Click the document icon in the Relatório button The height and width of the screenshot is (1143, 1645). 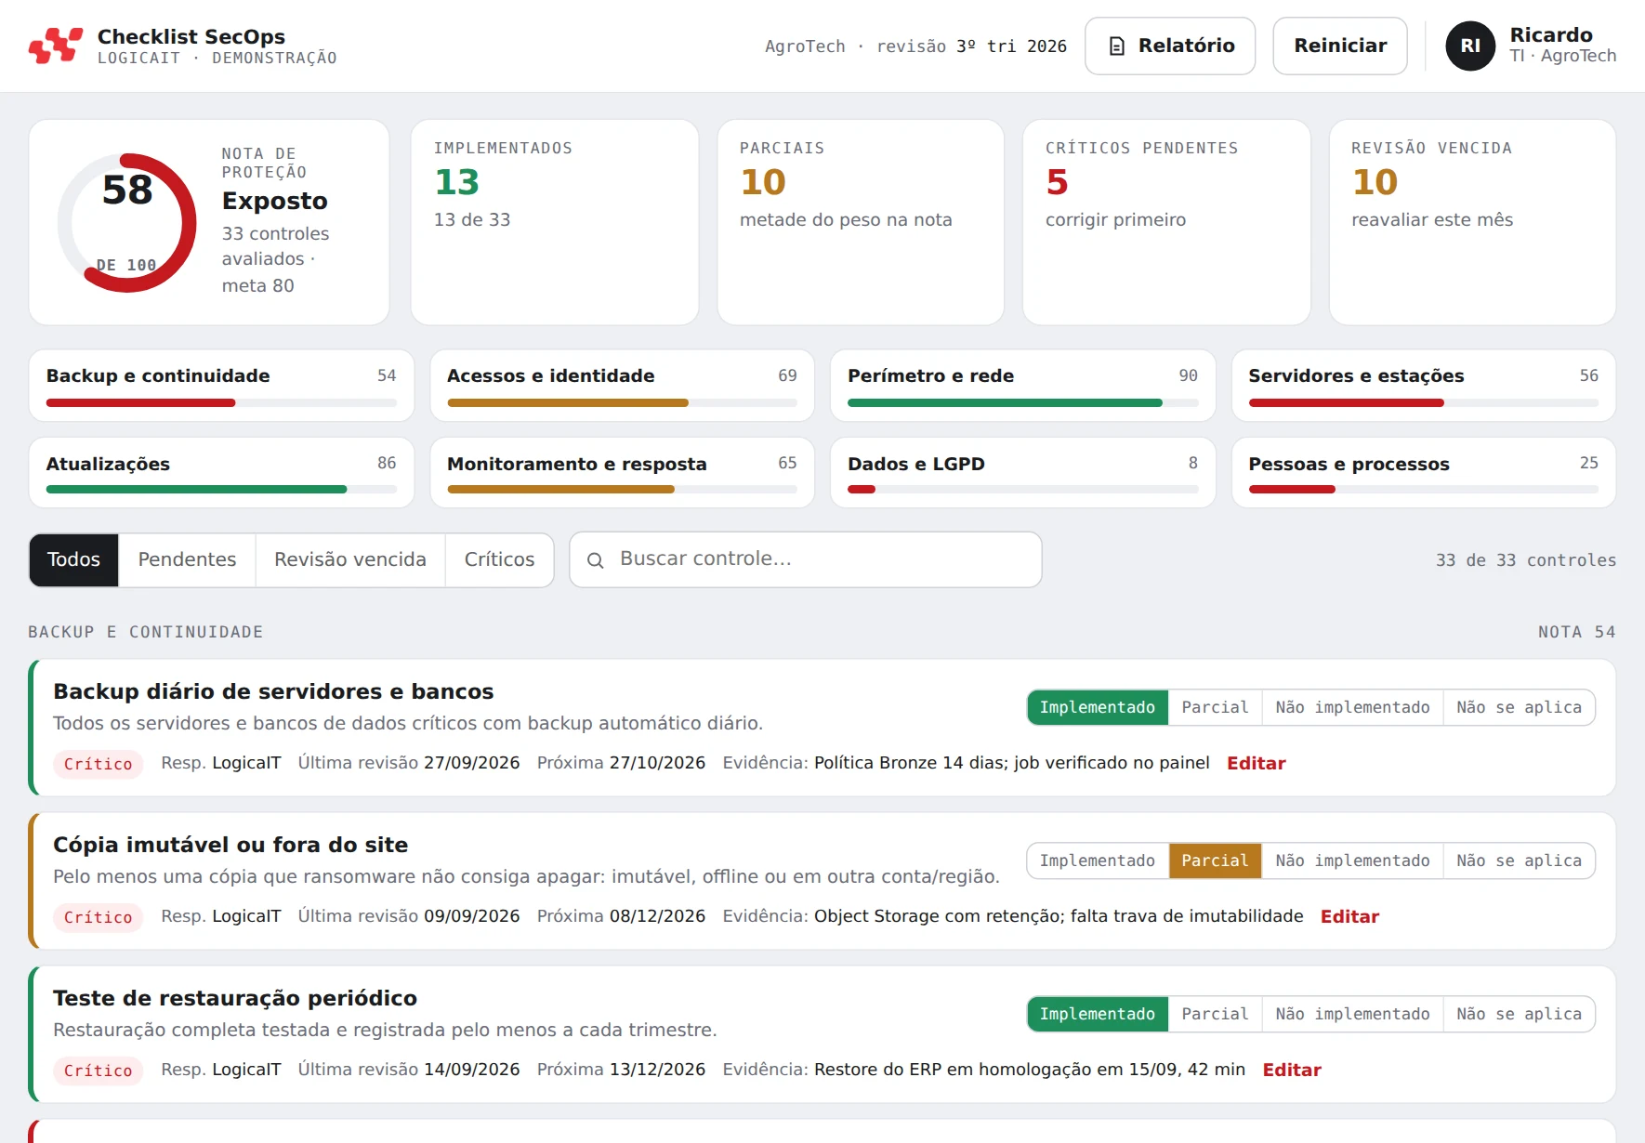[x=1117, y=46]
